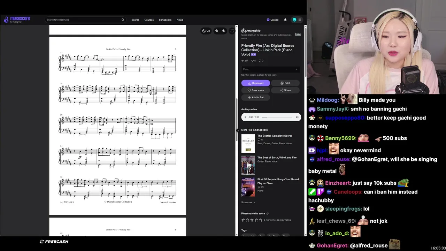Image resolution: width=446 pixels, height=251 pixels.
Task: Follow the ArrangeMe publisher
Action: coord(298,34)
